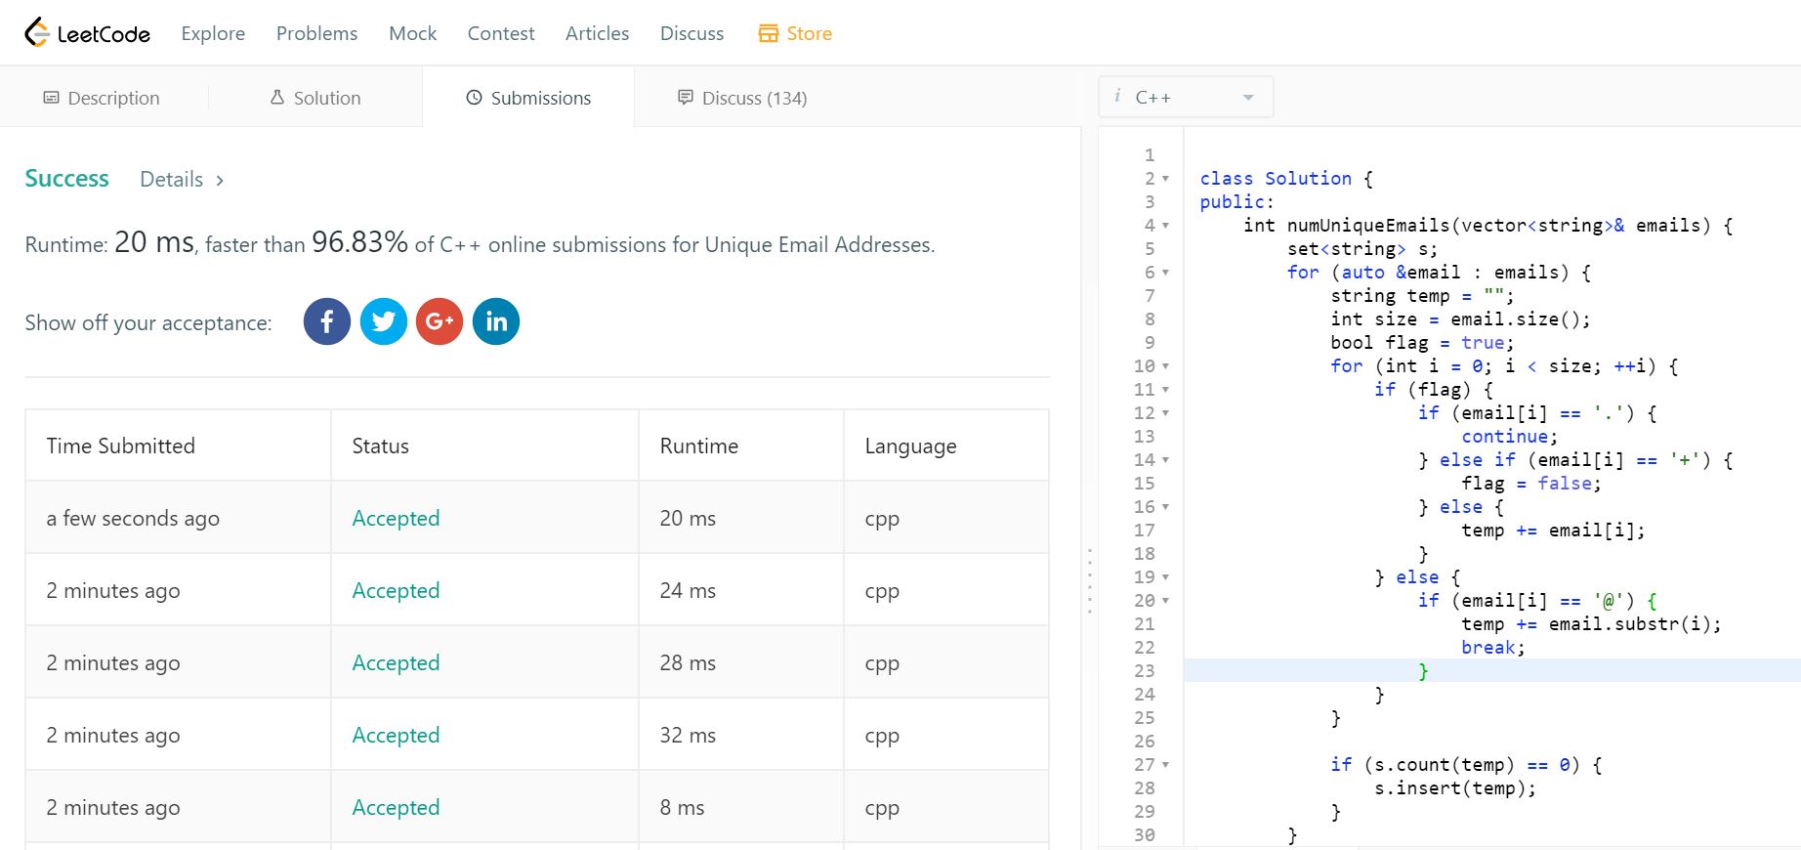Share acceptance on Twitter
This screenshot has width=1801, height=850.
[384, 321]
